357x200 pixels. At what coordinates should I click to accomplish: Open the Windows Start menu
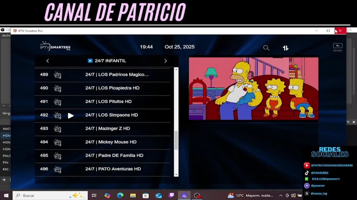coord(6,196)
